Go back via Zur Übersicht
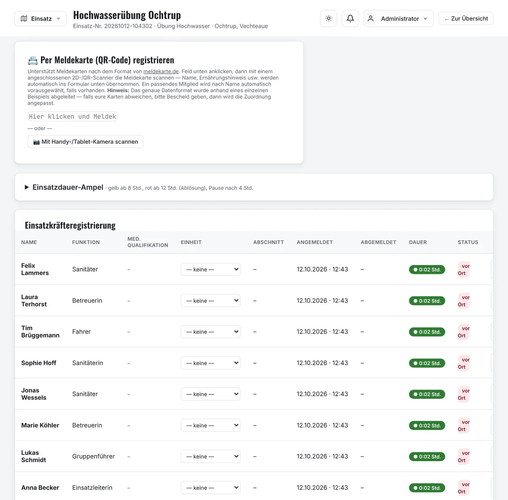Viewport: 508px width, 500px height. pyautogui.click(x=466, y=18)
